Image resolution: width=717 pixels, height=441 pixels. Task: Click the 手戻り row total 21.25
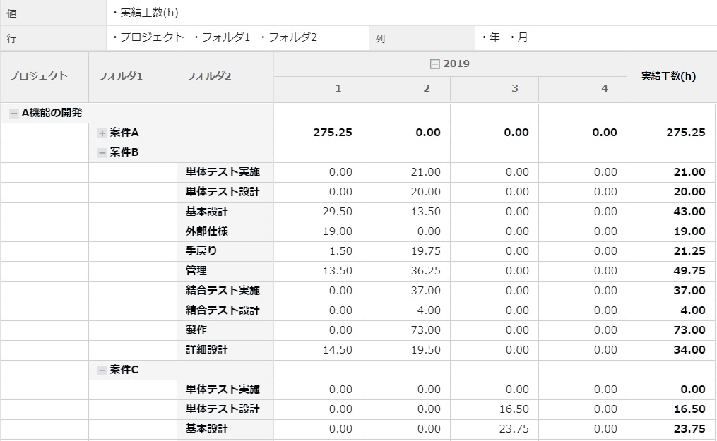click(x=688, y=251)
